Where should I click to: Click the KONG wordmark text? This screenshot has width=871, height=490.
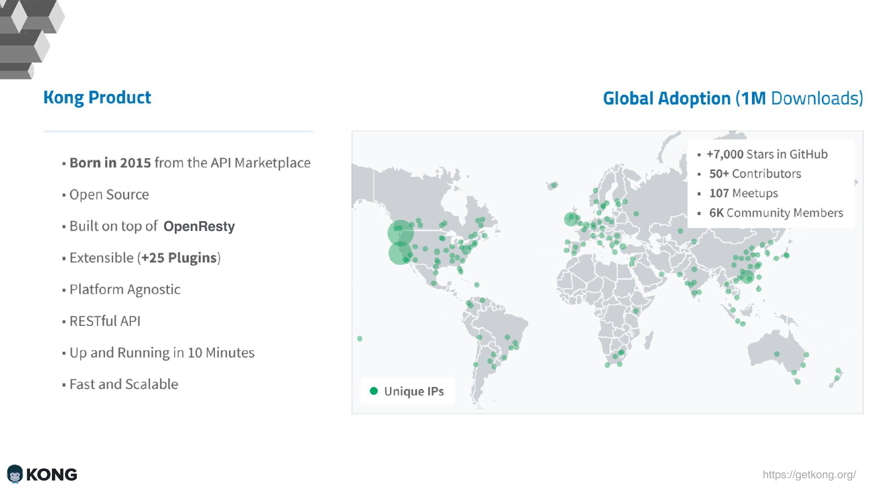(52, 475)
